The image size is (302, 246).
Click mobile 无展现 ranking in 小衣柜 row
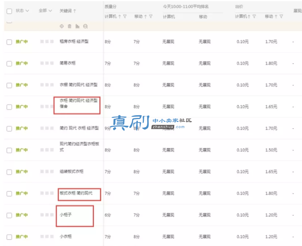(205, 237)
